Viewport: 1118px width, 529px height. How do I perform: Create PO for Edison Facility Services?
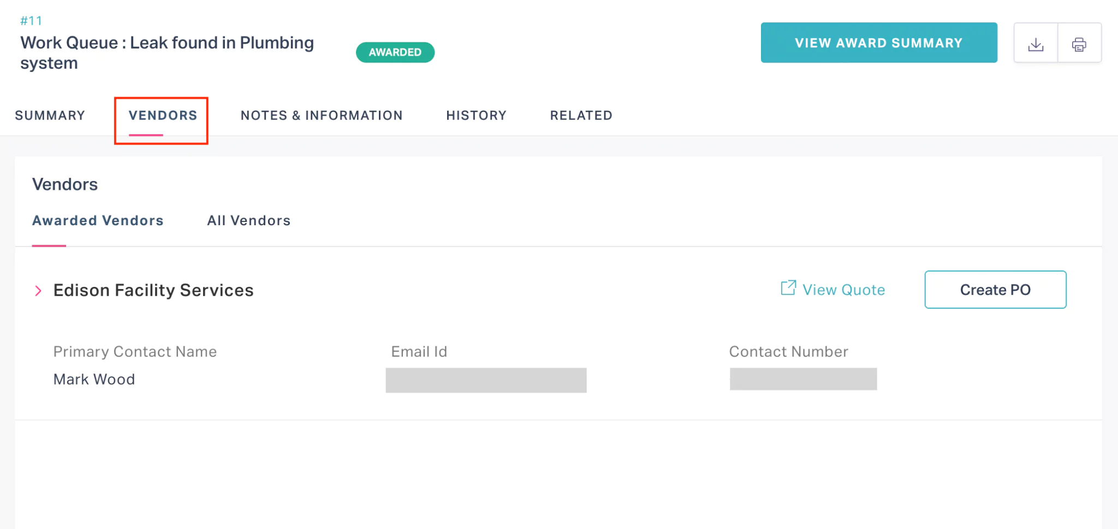pyautogui.click(x=995, y=290)
